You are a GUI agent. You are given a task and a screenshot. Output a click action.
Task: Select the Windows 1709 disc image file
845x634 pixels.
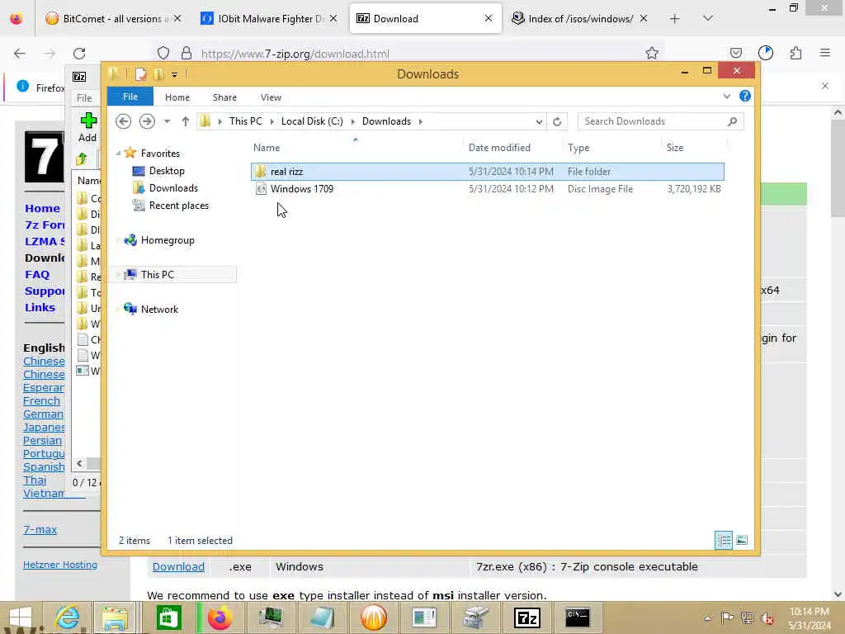click(x=487, y=189)
